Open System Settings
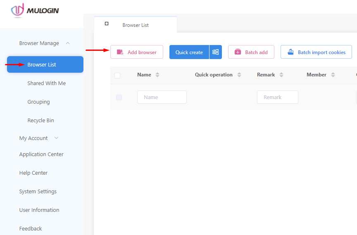Screen dimensions: 357x235 coord(38,192)
